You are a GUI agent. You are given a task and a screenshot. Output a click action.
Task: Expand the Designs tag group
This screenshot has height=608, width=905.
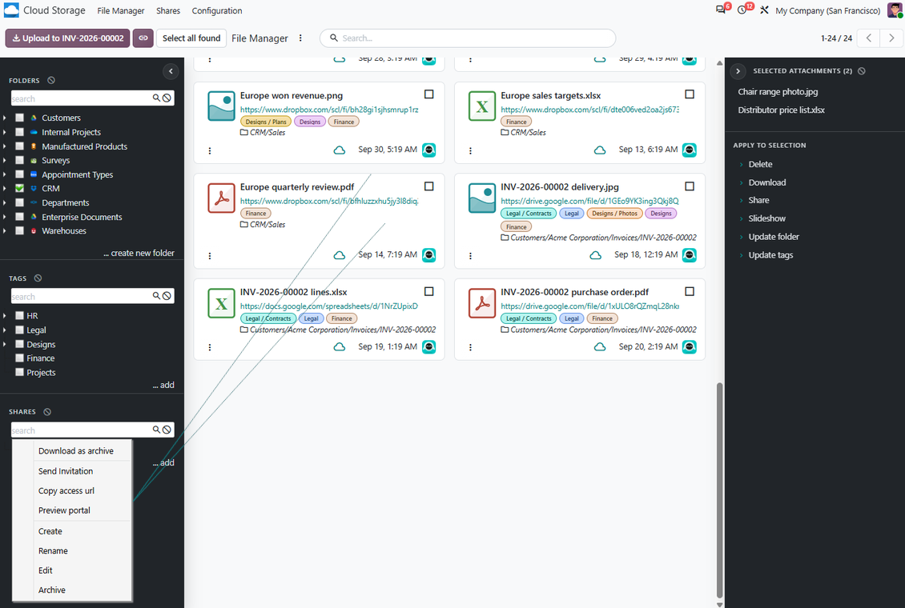pos(5,344)
